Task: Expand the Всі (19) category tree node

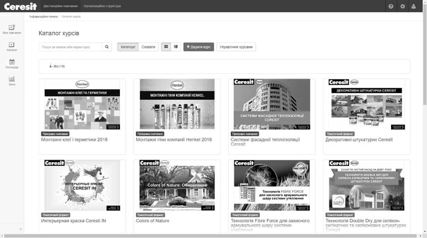Action: pyautogui.click(x=51, y=66)
